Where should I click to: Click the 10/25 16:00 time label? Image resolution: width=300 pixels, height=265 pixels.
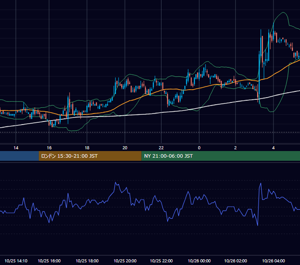pyautogui.click(x=49, y=261)
